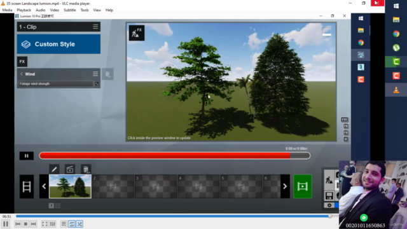Open the VLC Media menu
The width and height of the screenshot is (407, 229).
click(x=7, y=10)
